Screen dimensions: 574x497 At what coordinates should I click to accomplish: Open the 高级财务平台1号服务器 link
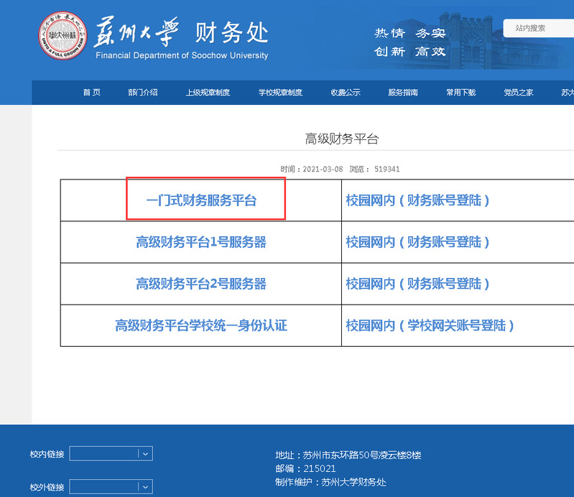click(x=201, y=242)
